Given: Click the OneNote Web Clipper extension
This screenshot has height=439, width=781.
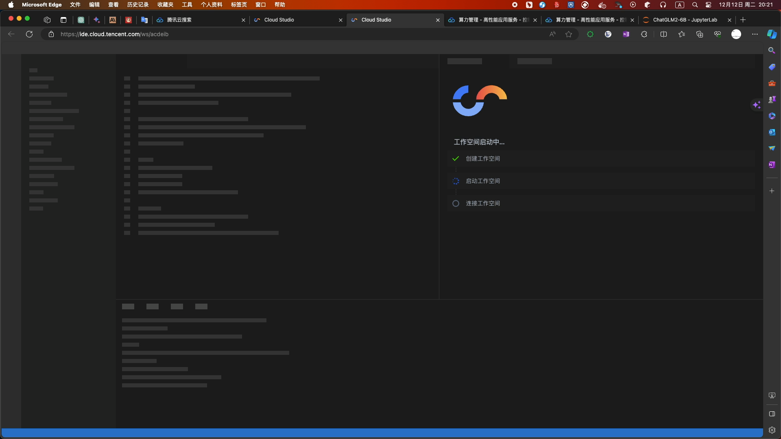Looking at the screenshot, I should coord(626,34).
